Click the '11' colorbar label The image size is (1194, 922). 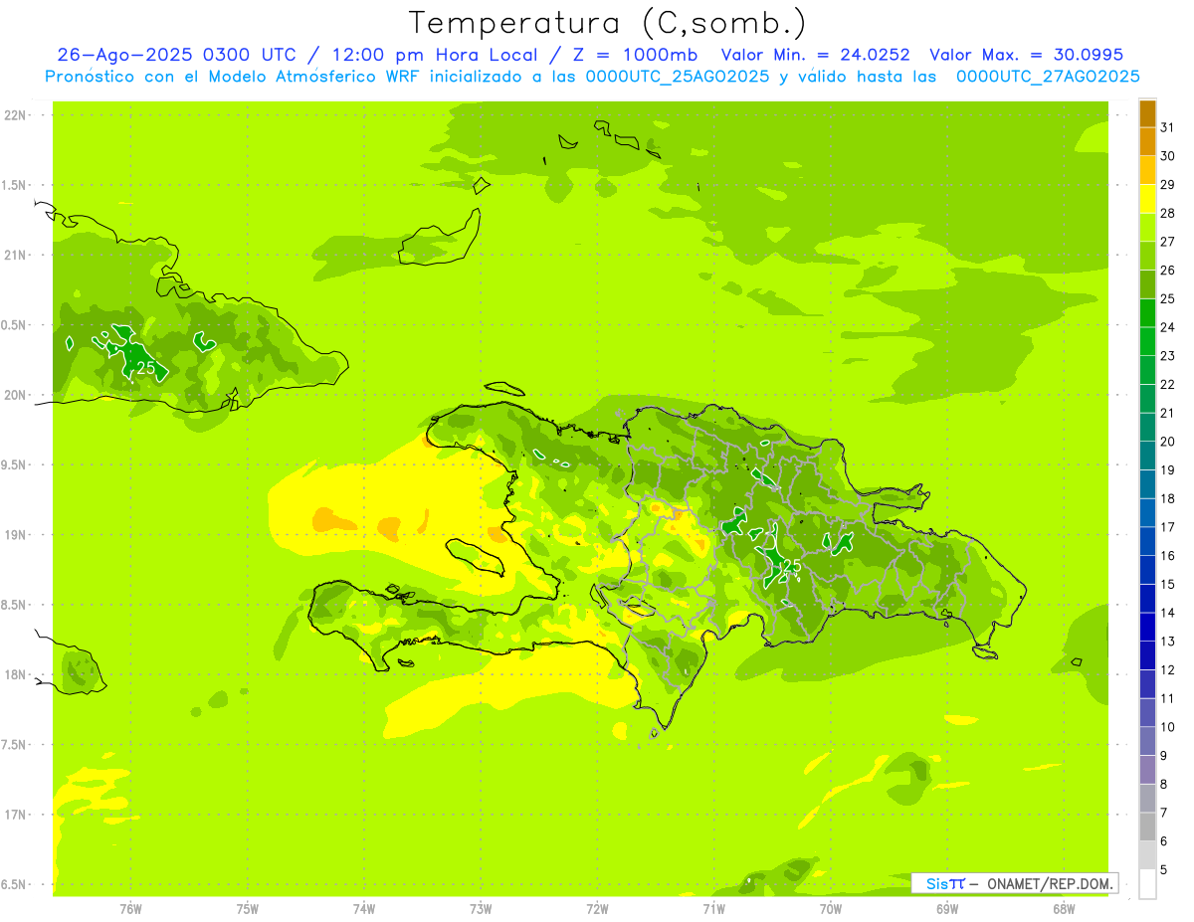click(x=1168, y=698)
